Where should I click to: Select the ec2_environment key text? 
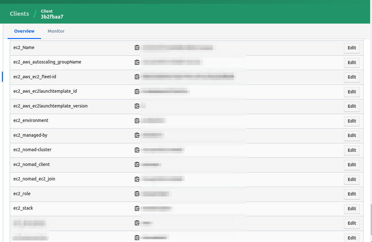pos(31,120)
